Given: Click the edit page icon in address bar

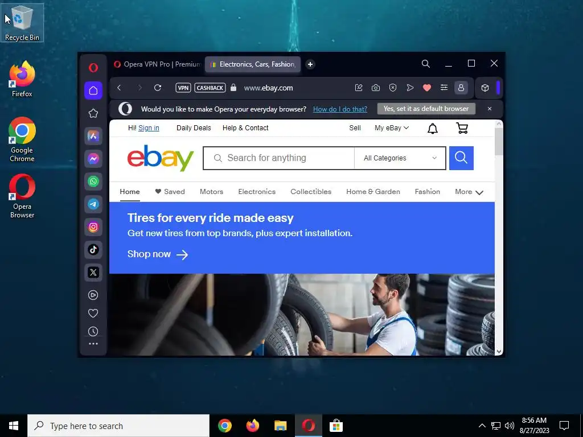Looking at the screenshot, I should 359,88.
